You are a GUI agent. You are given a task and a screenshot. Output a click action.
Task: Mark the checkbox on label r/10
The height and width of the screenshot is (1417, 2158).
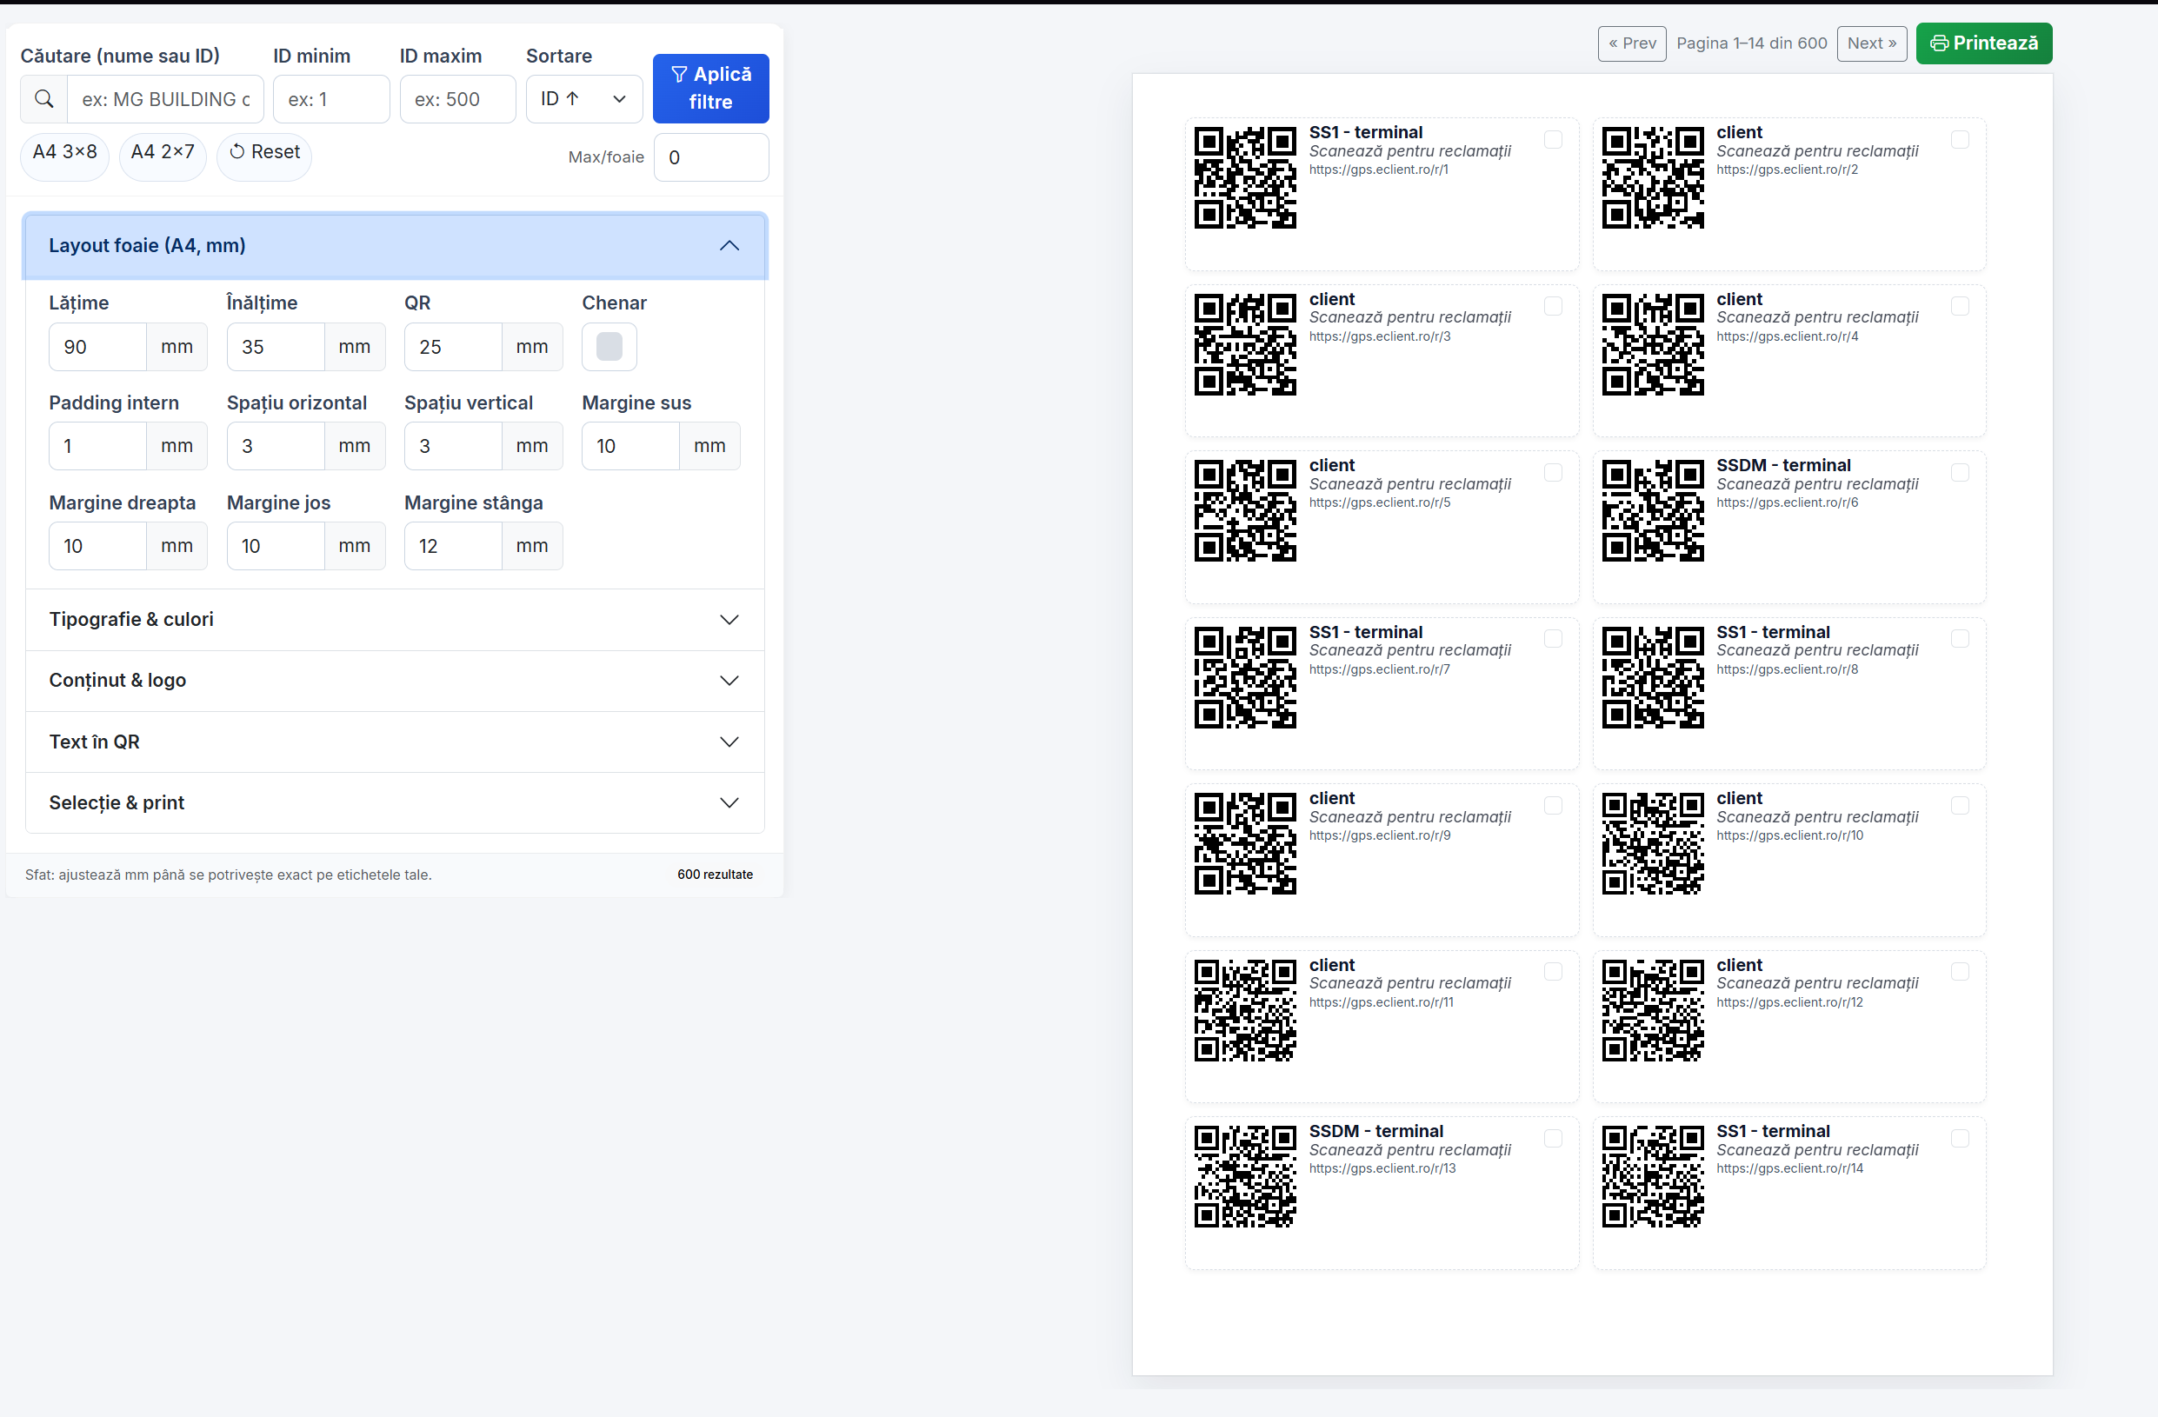(1961, 805)
